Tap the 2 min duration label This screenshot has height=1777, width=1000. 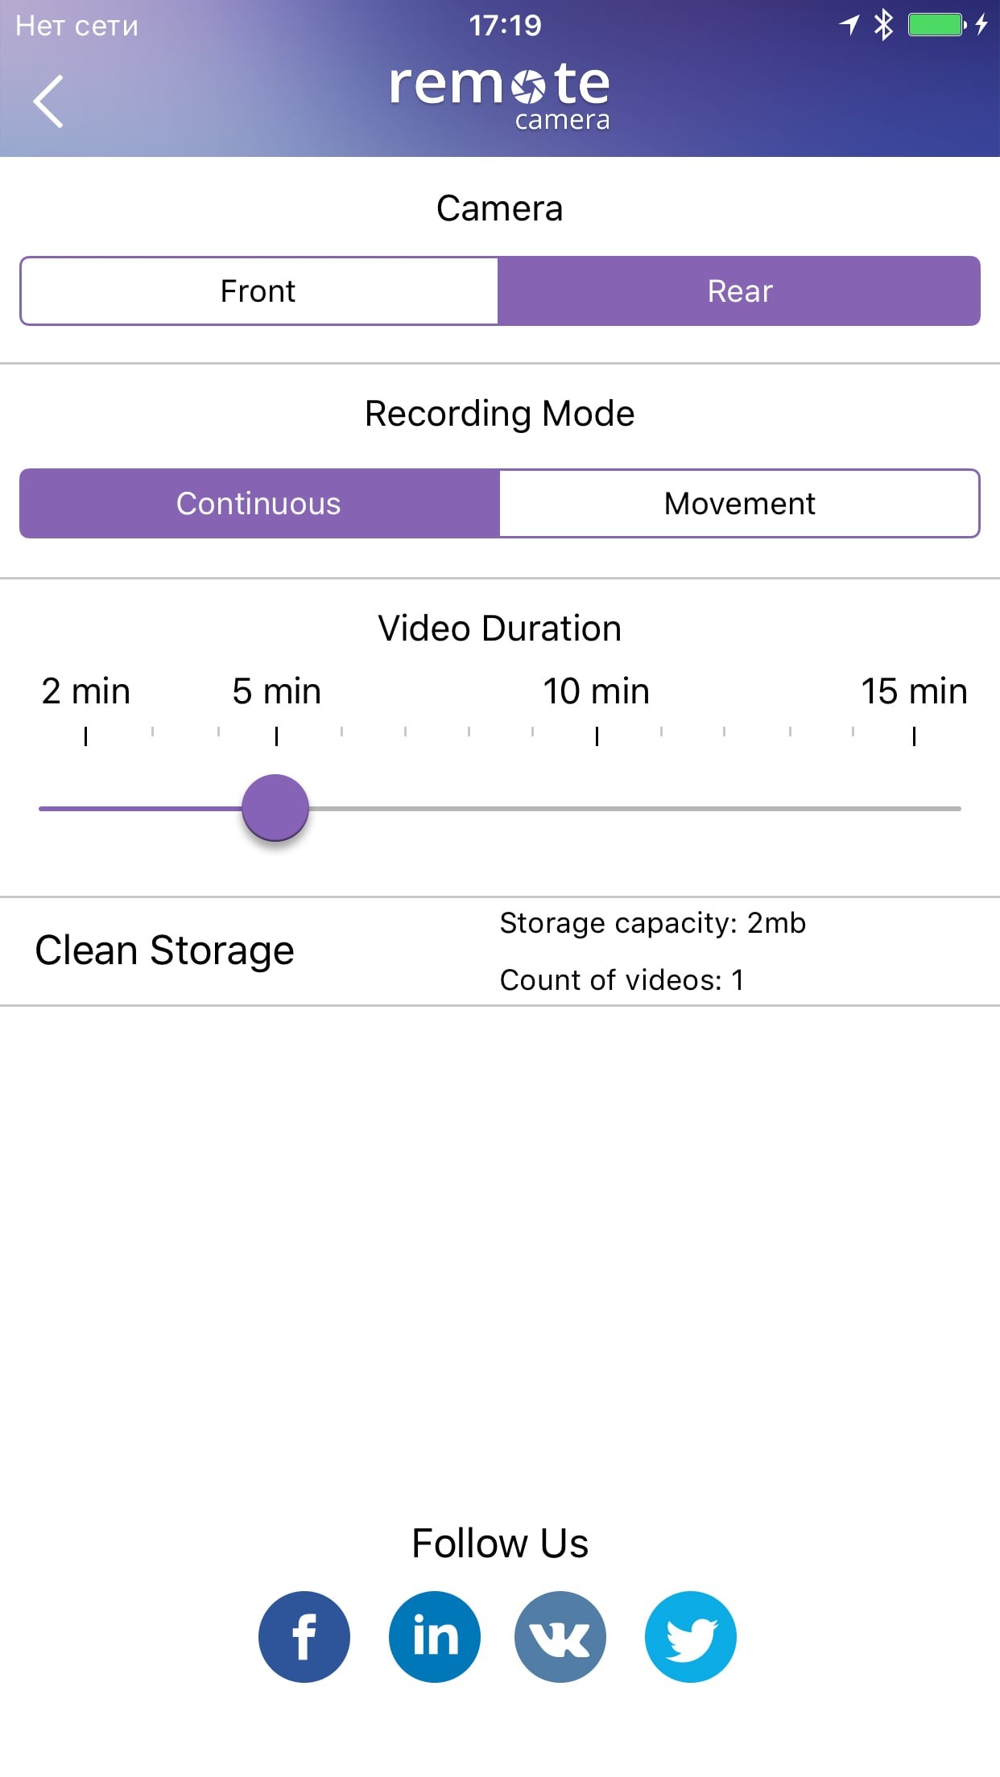pyautogui.click(x=85, y=691)
